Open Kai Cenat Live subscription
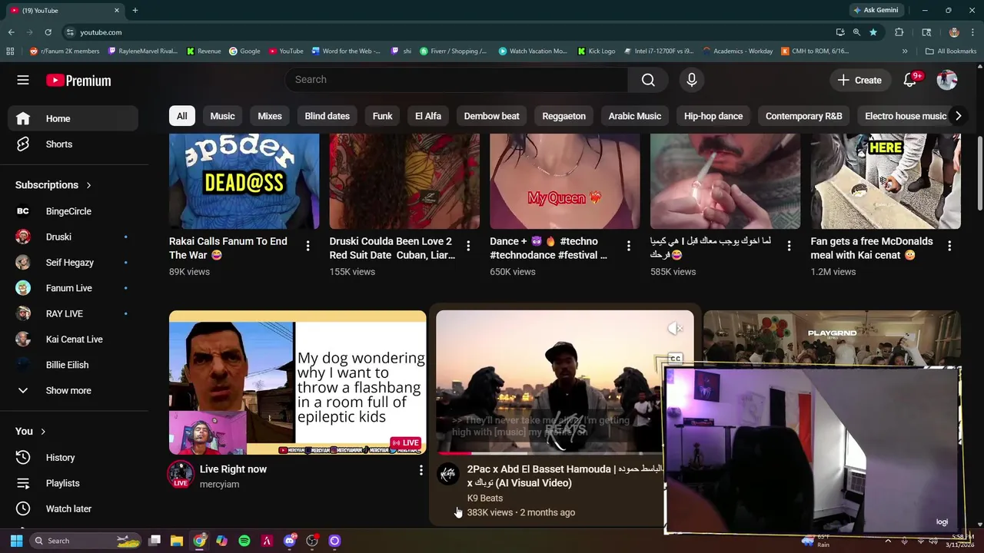The width and height of the screenshot is (984, 553). (x=73, y=339)
